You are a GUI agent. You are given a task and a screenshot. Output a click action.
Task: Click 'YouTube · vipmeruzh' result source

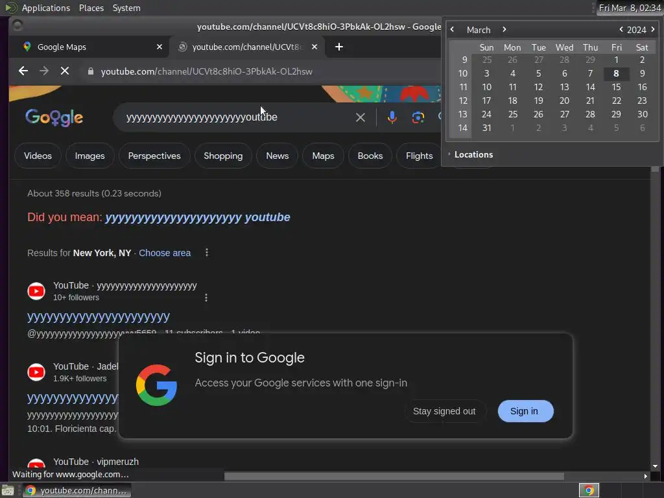coord(96,462)
